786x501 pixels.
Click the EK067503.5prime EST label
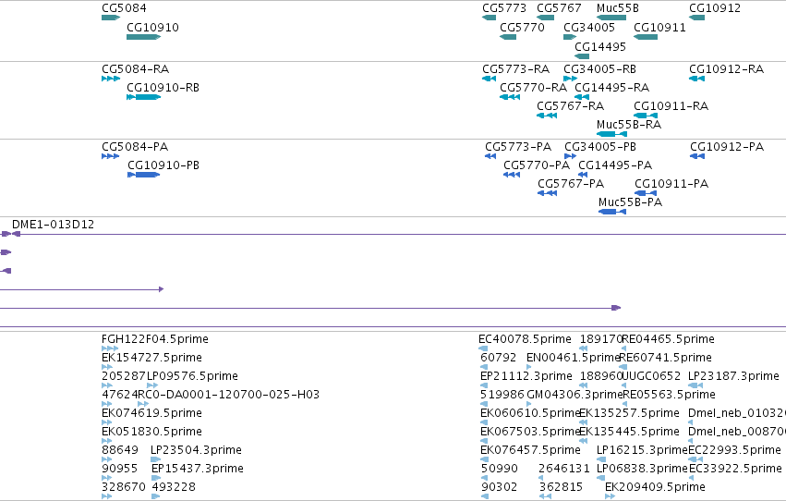pyautogui.click(x=530, y=432)
